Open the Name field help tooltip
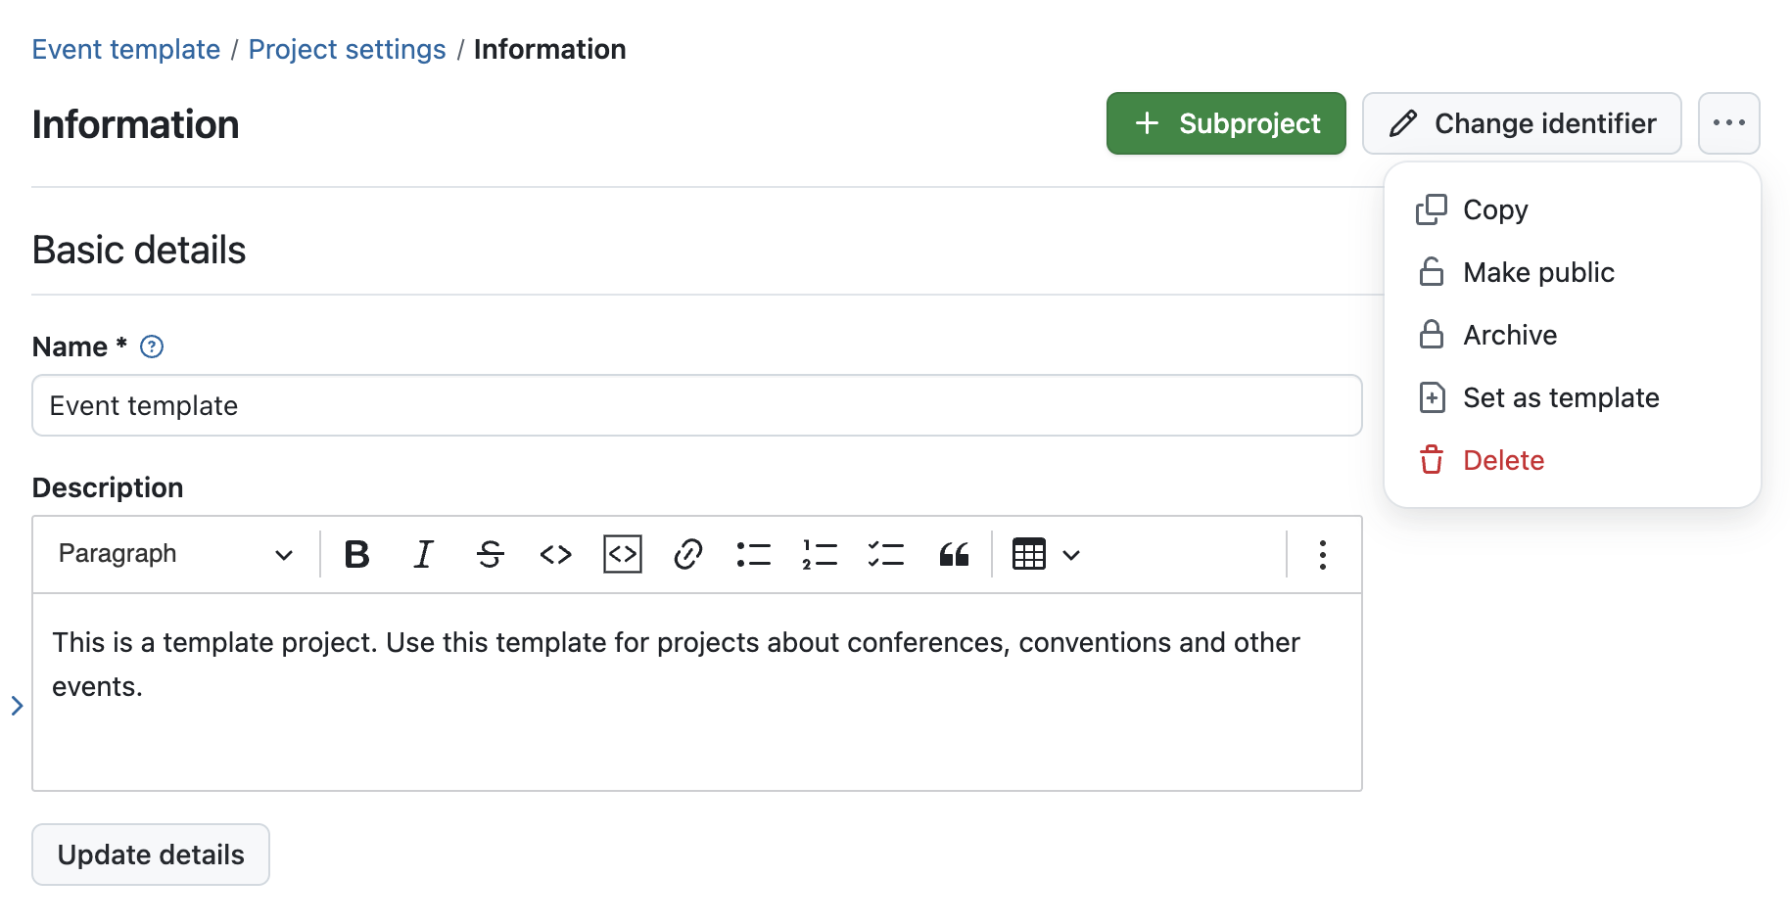Viewport: 1790px width, 924px height. (x=152, y=346)
